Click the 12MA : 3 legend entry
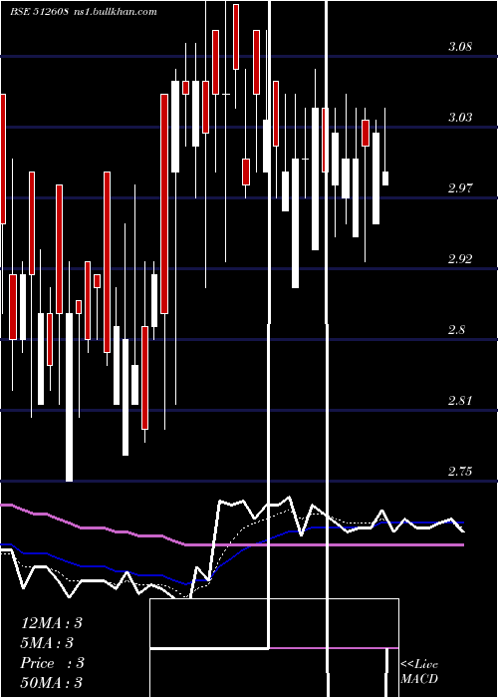The width and height of the screenshot is (498, 698). point(51,623)
